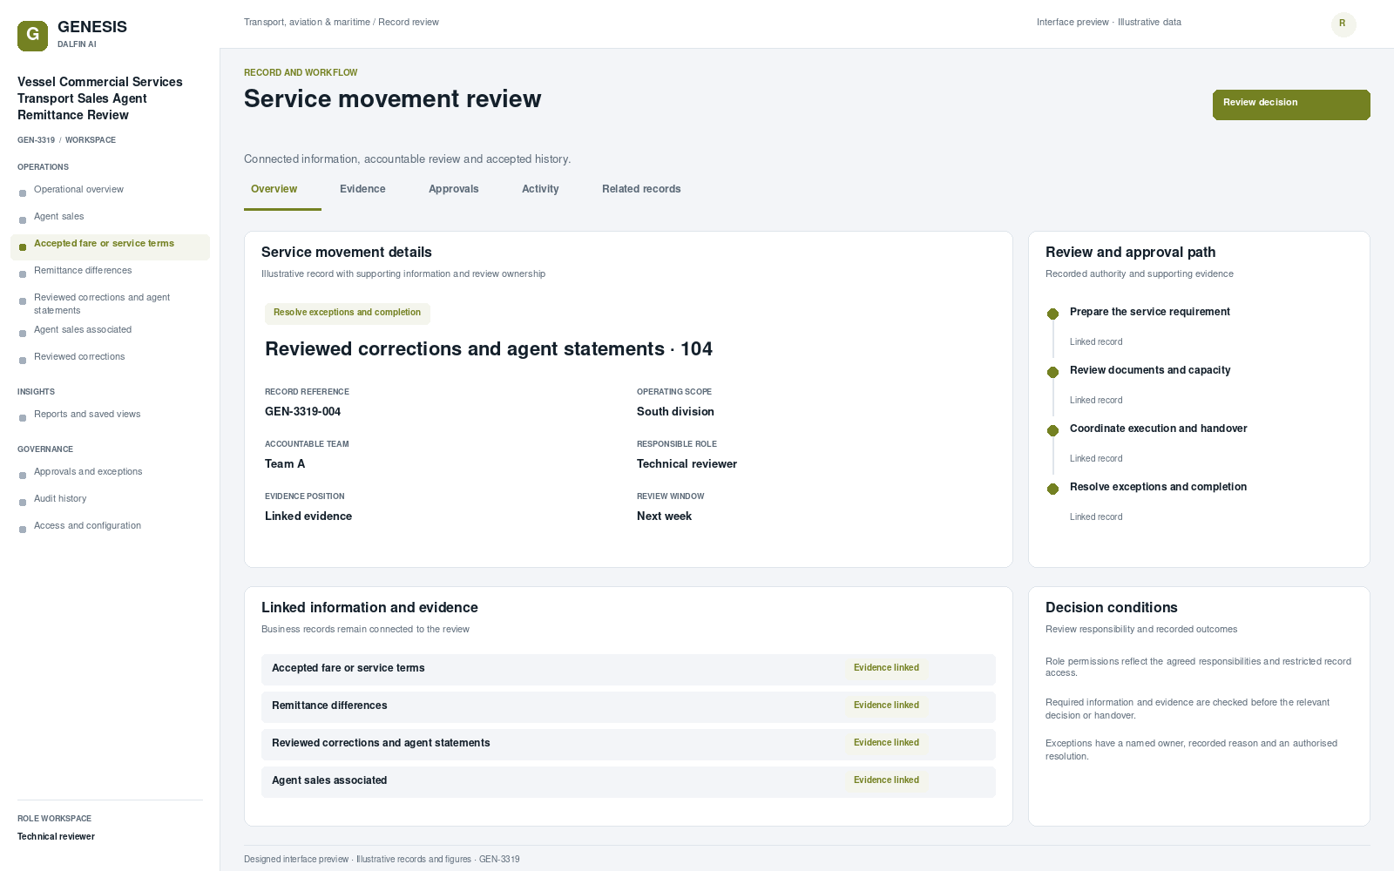Open the Remittance differences evidence row
The width and height of the screenshot is (1394, 871).
(x=628, y=707)
